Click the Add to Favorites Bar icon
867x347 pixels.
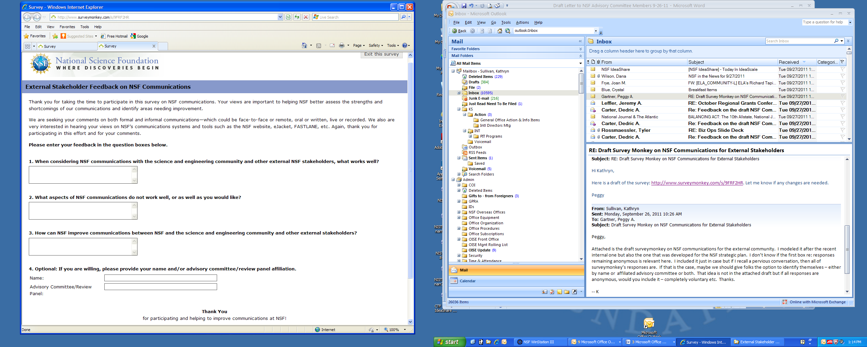click(55, 36)
